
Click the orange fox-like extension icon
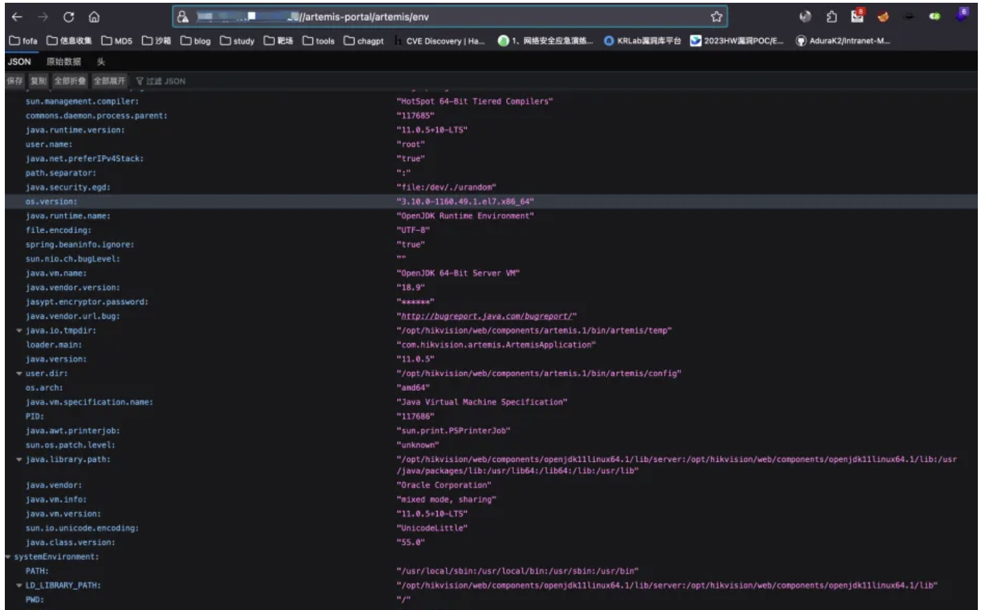883,17
